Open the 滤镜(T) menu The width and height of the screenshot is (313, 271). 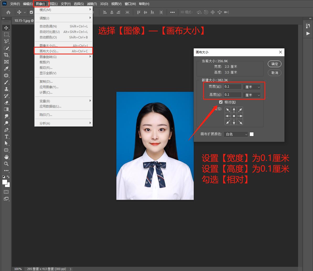click(x=92, y=4)
